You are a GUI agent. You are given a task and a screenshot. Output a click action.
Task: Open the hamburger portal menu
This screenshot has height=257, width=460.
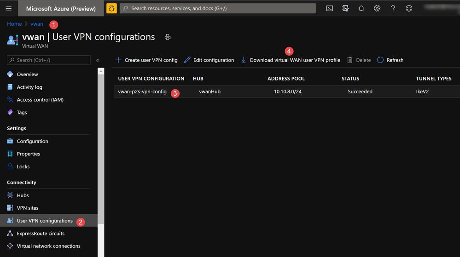click(x=9, y=8)
